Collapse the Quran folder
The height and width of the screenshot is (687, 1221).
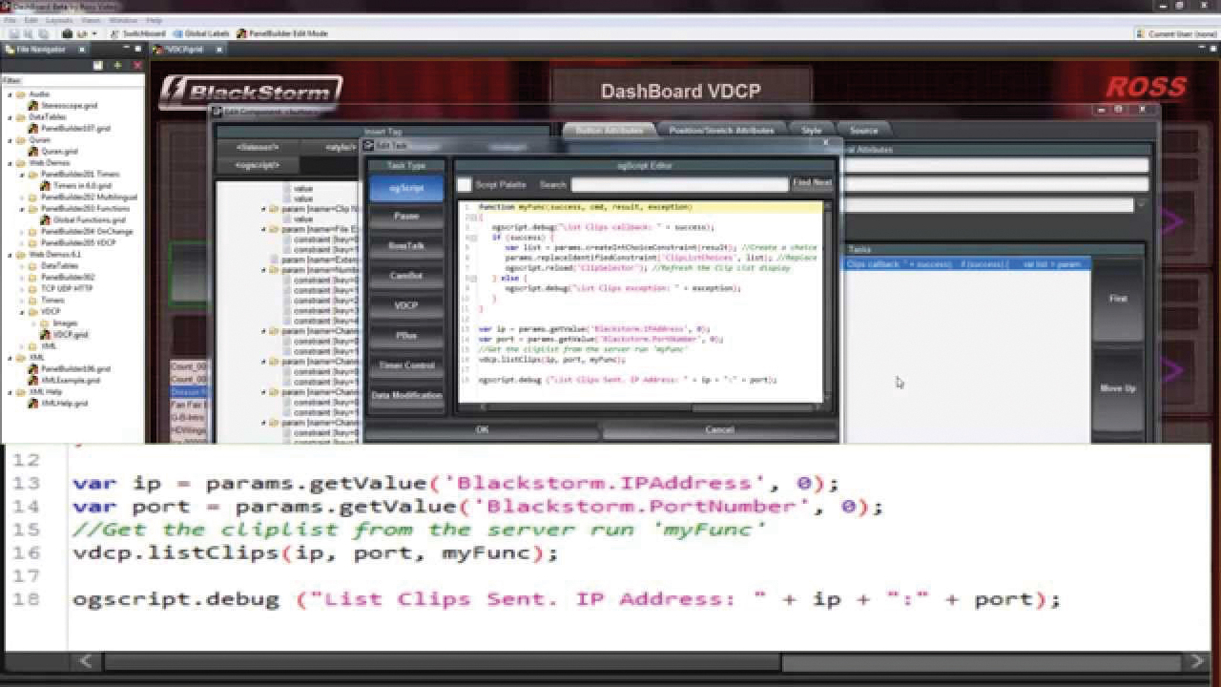10,140
